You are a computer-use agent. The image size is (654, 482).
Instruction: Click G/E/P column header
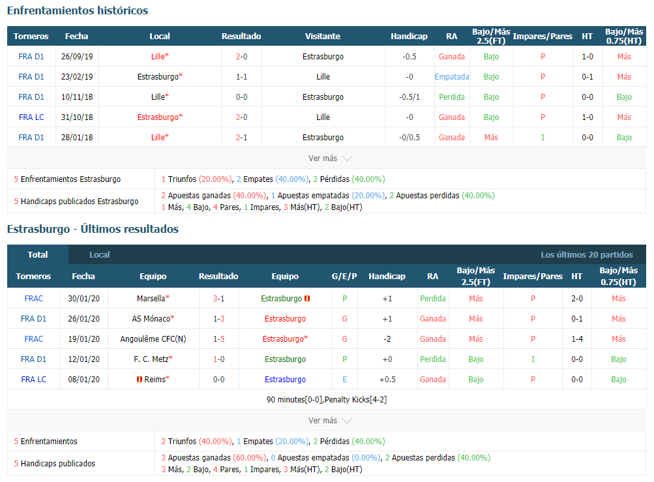click(x=344, y=277)
